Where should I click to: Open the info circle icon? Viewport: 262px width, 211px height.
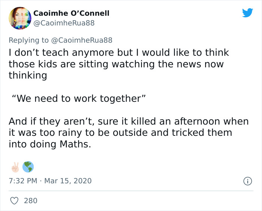click(247, 181)
